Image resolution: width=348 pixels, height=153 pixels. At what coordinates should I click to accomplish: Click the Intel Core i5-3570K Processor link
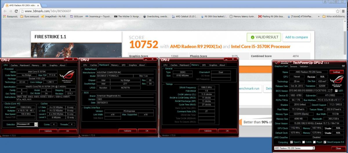tap(261, 46)
